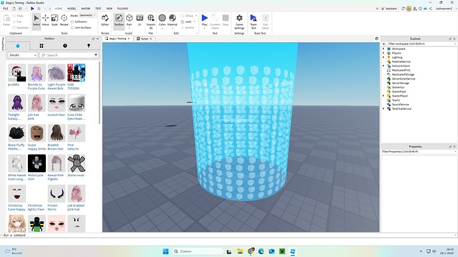Open the MODEL ribbon tab
Screen dimensions: 458x257
(72, 9)
